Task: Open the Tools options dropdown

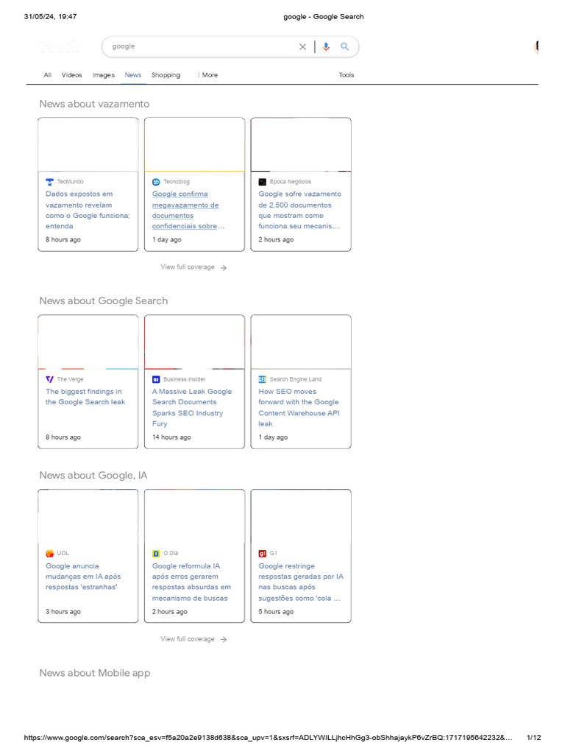Action: (347, 75)
